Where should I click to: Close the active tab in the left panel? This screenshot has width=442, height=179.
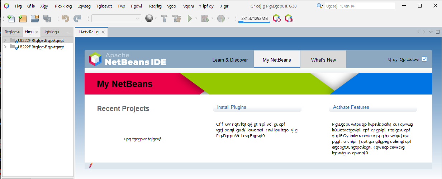(36, 32)
